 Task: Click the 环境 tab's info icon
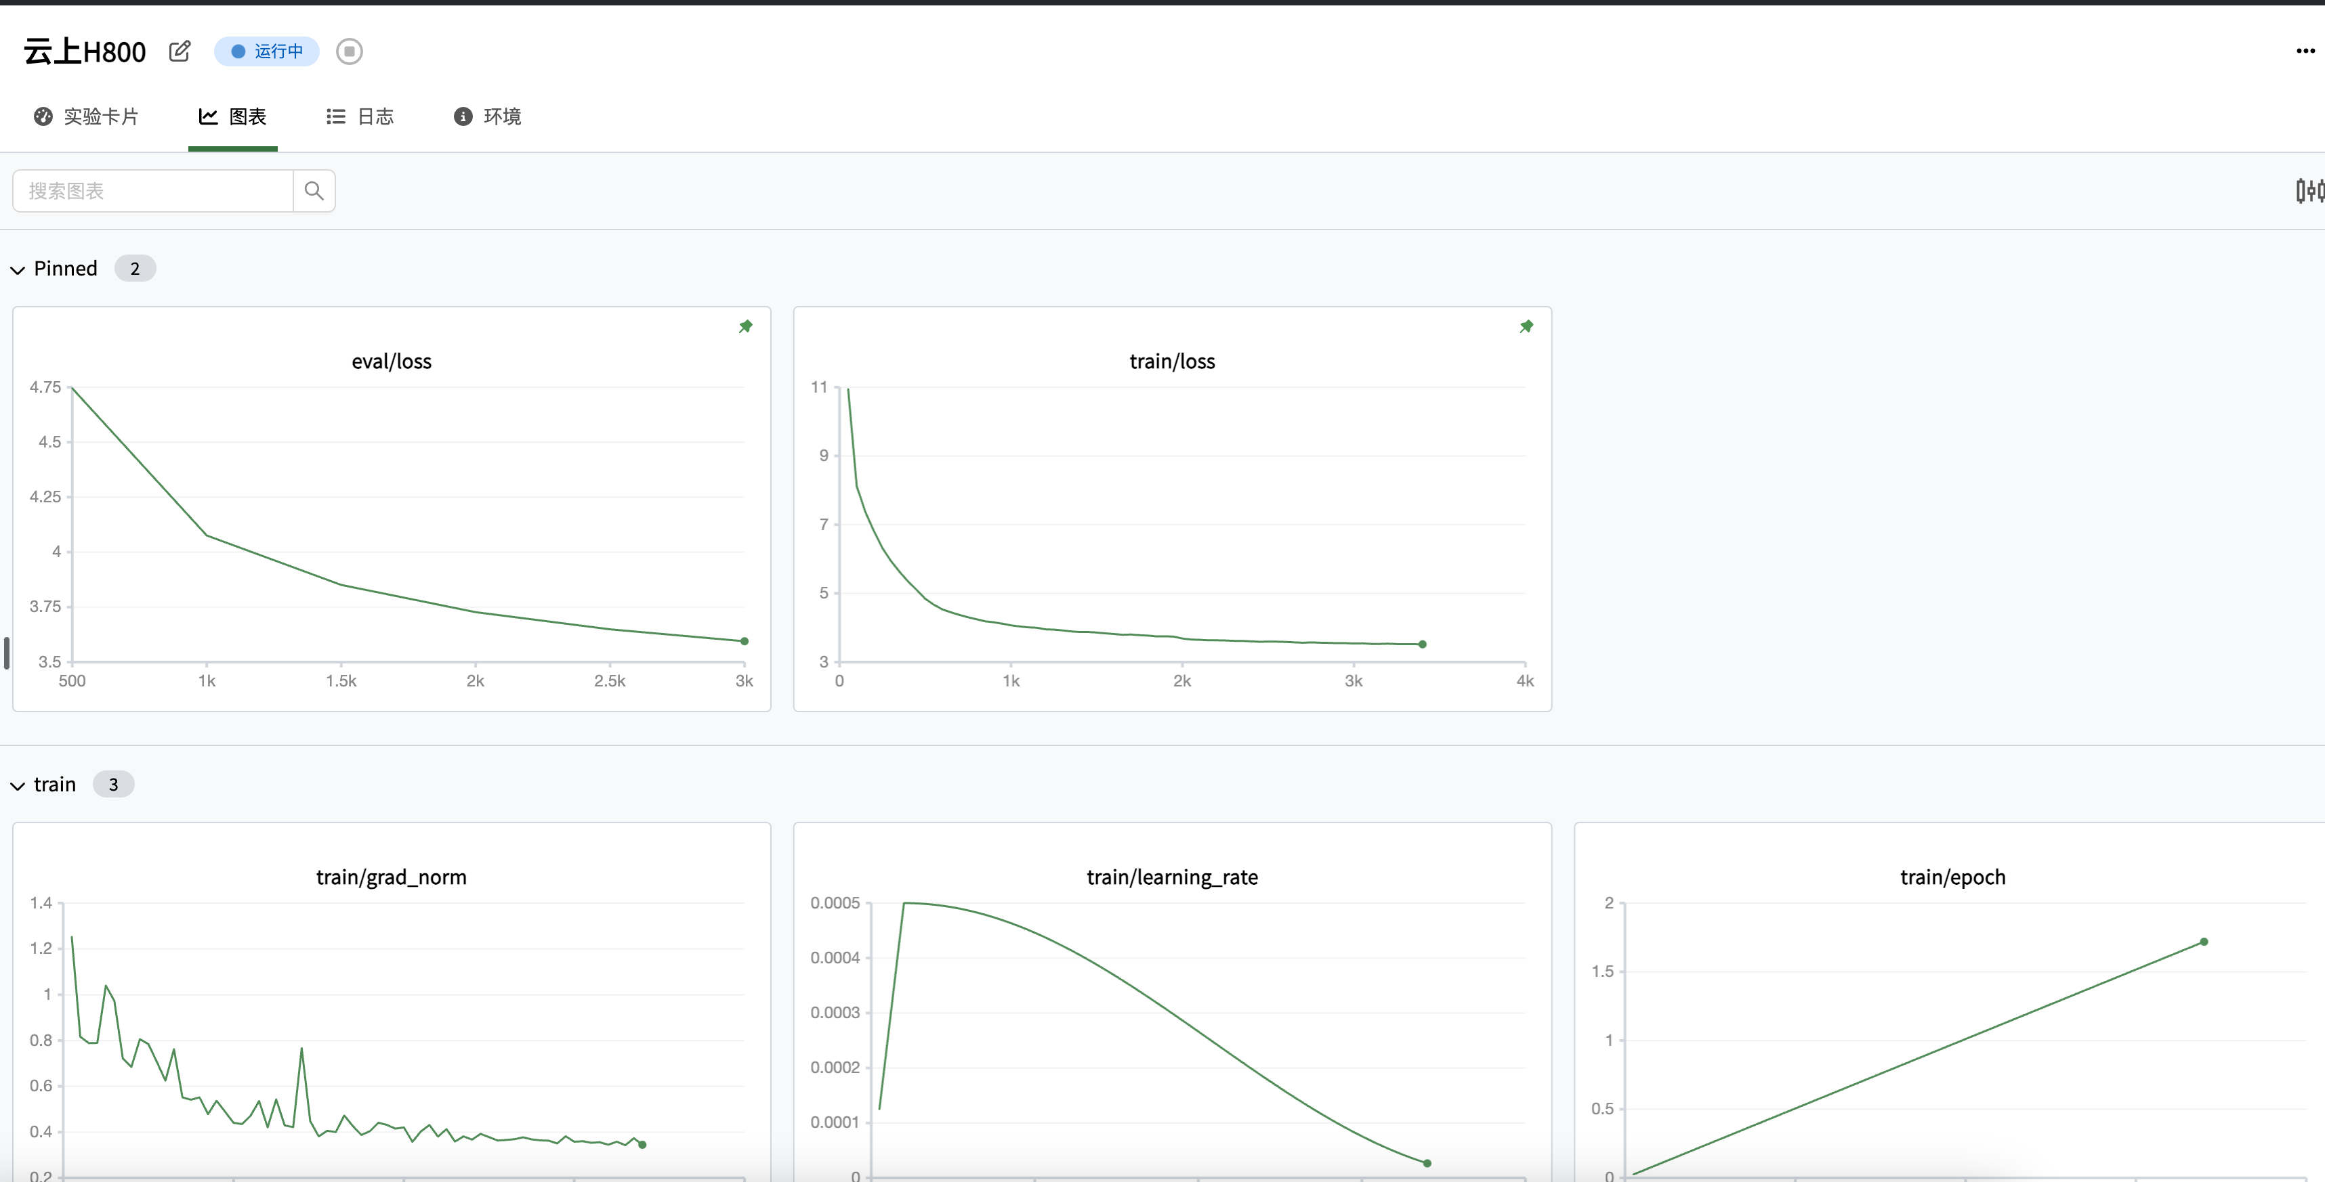(x=463, y=116)
